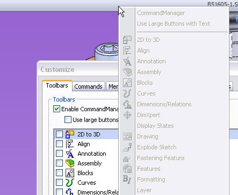Click the Annotation icon in context menu
This screenshot has width=238, height=195.
tap(127, 61)
